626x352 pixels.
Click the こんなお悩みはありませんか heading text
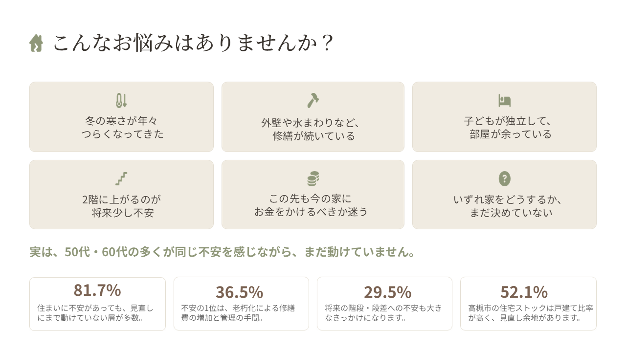pos(193,43)
